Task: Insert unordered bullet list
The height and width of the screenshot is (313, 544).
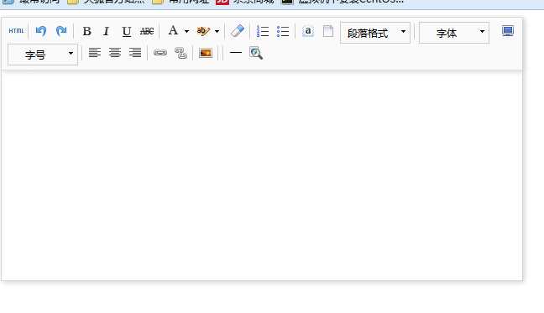Action: click(x=283, y=31)
